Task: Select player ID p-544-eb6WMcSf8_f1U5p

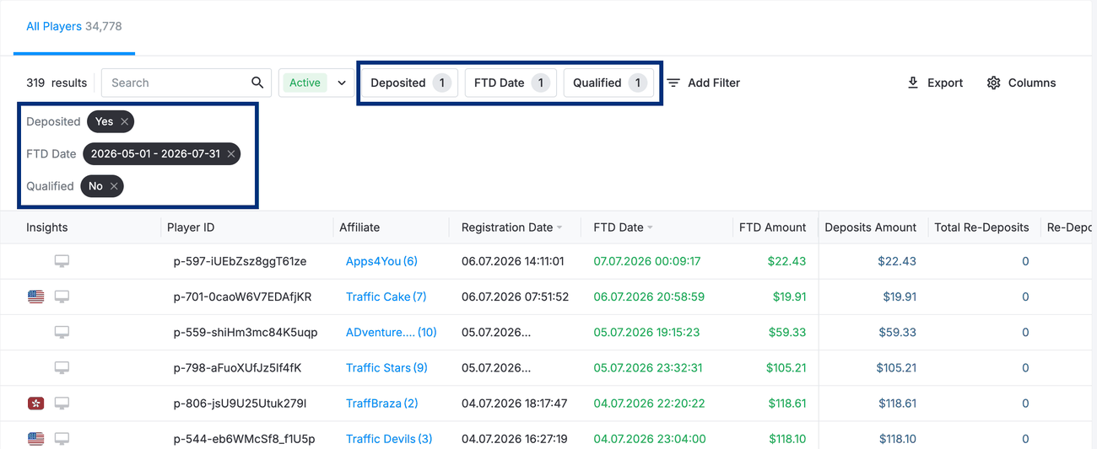Action: [x=244, y=439]
